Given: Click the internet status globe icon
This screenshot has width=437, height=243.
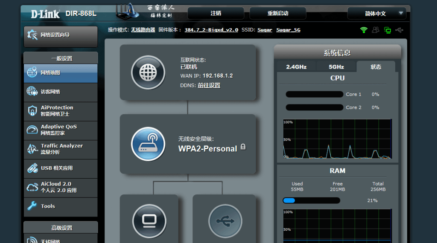Looking at the screenshot, I should pos(148,72).
